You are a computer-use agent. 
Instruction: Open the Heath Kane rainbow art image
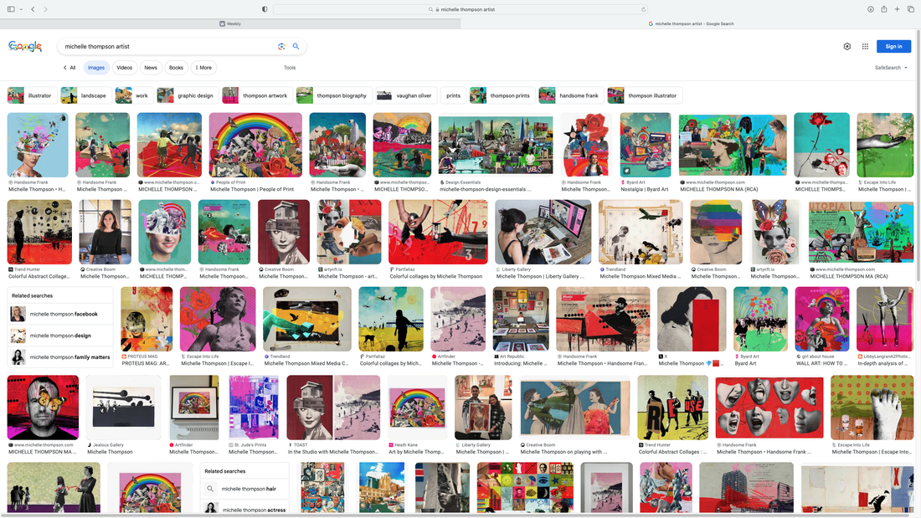tap(417, 408)
